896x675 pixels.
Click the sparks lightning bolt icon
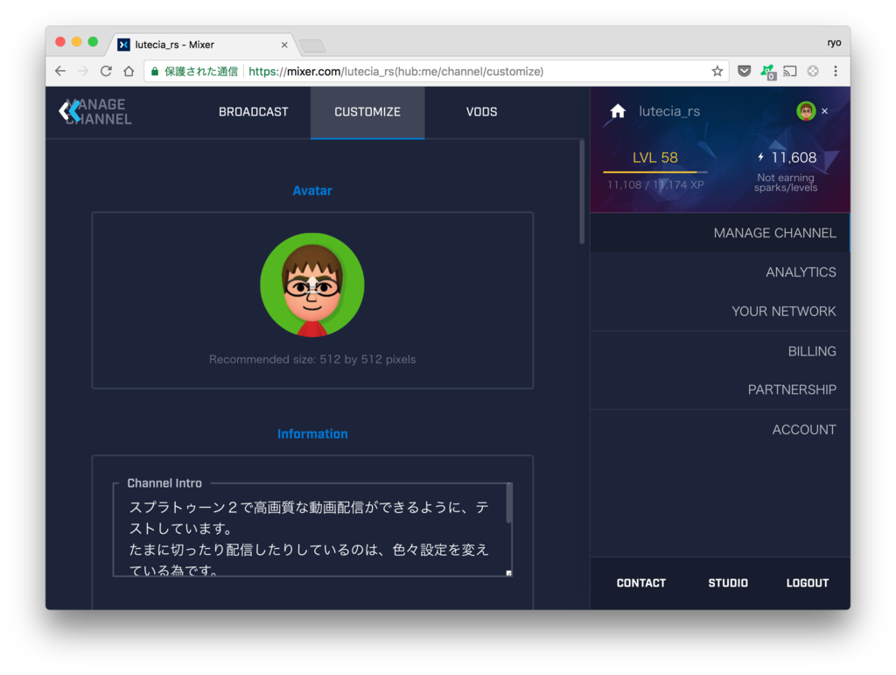coord(760,158)
